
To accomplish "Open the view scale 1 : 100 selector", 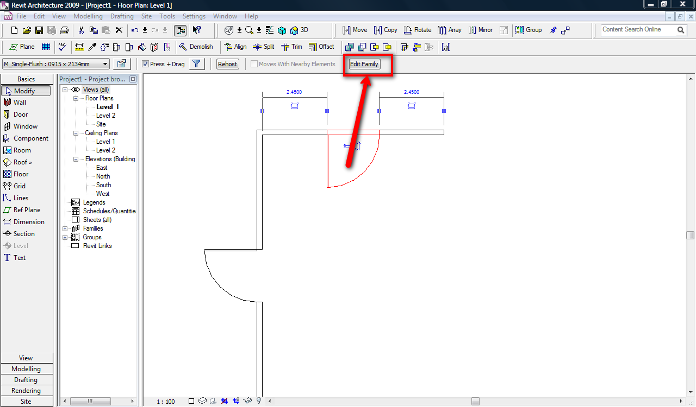I will (x=166, y=402).
